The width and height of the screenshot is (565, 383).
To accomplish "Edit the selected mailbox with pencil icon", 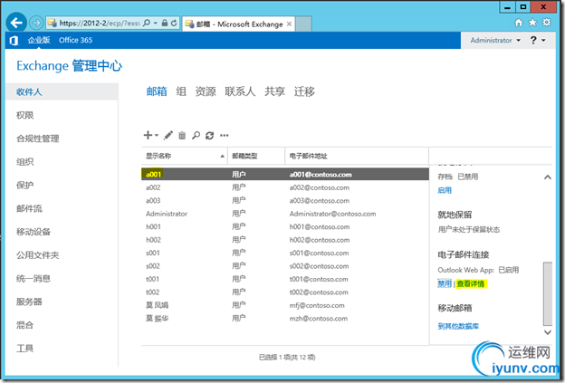I will coord(168,135).
